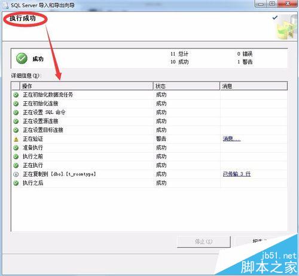Click the wizard icon in the title bar
Viewport: 299px width, 276px height.
tap(5, 5)
